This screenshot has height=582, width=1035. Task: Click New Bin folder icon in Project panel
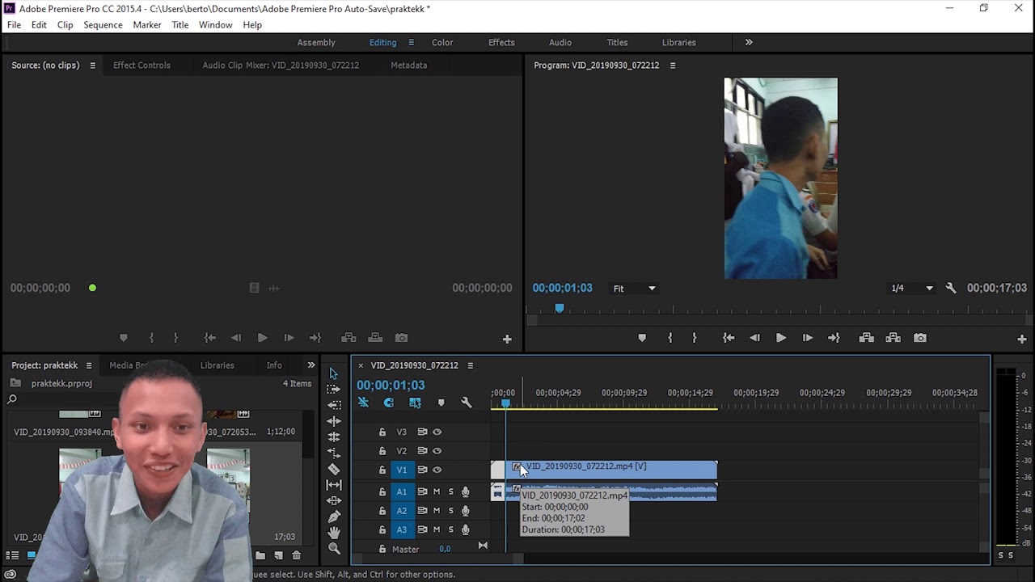[260, 555]
